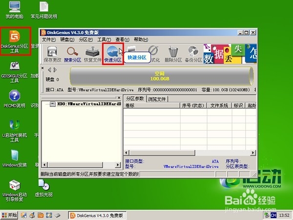Viewport: 293px width, 220px height.
Task: Open the 硬盘(D) menu
Action: tap(67, 40)
